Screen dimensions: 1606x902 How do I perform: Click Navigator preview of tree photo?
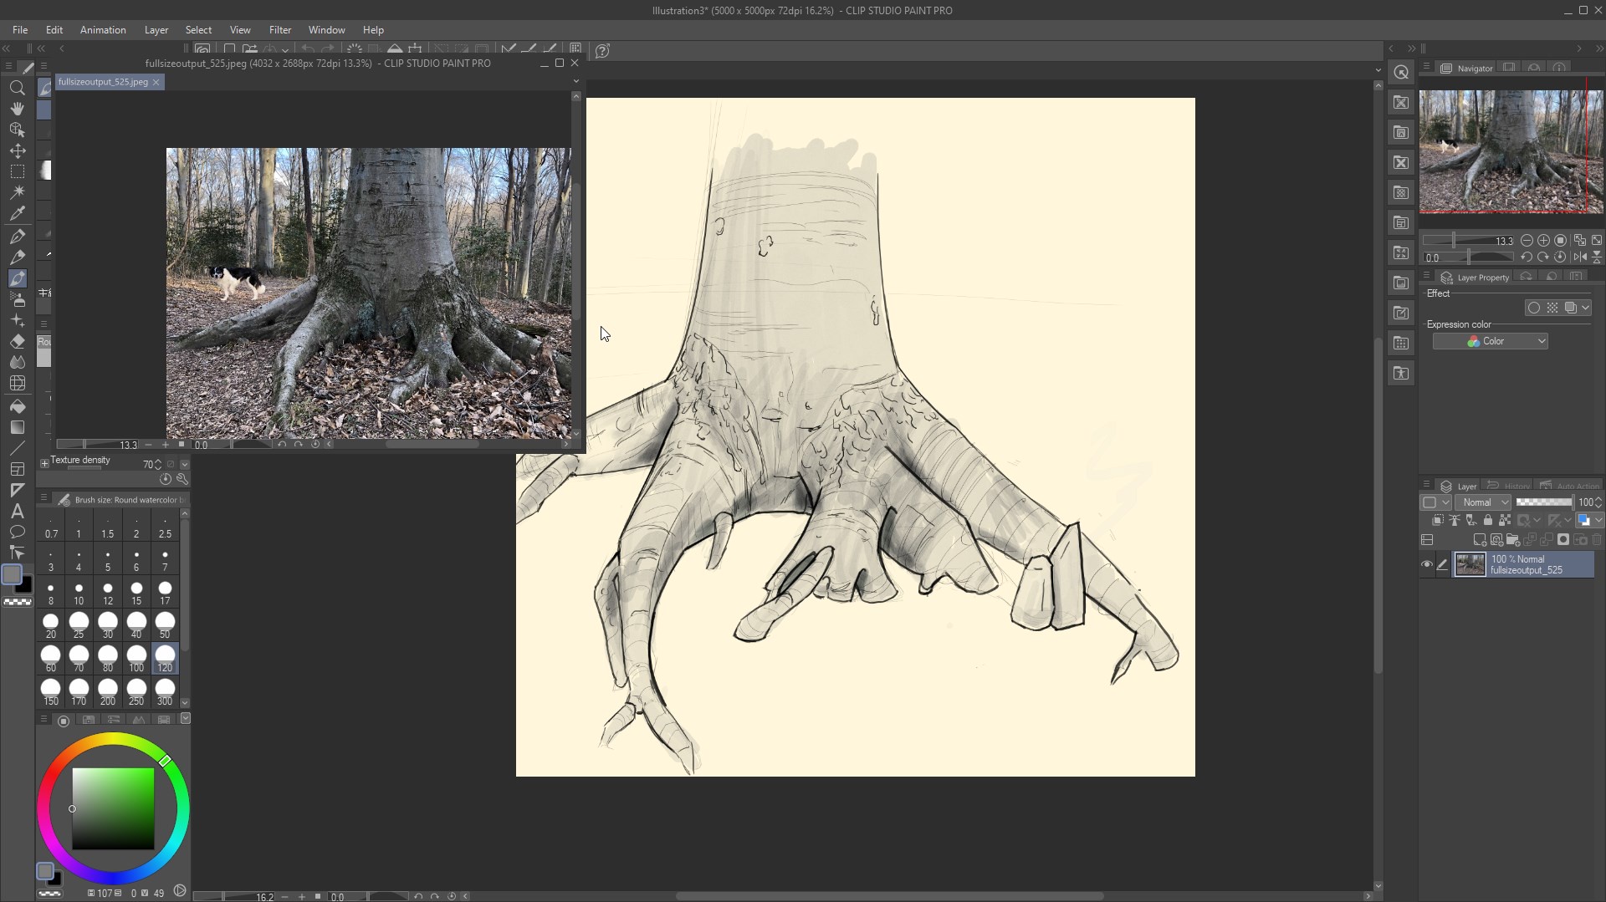(1511, 151)
